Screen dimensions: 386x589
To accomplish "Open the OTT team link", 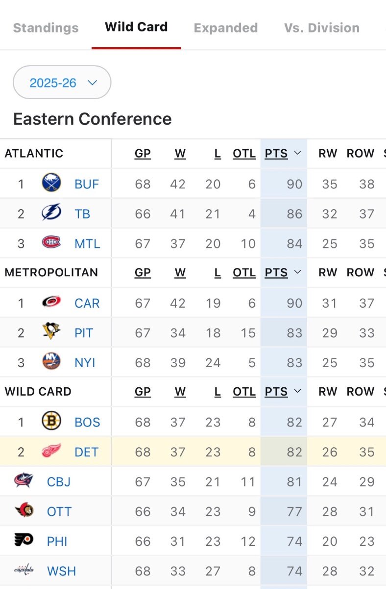I will click(59, 511).
